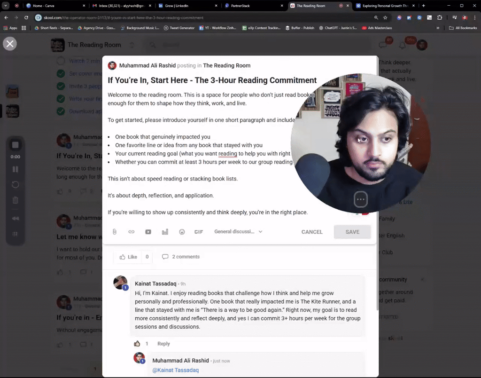Viewport: 481px width, 378px height.
Task: Click thumbs up on Kainat's comment
Action: click(137, 344)
